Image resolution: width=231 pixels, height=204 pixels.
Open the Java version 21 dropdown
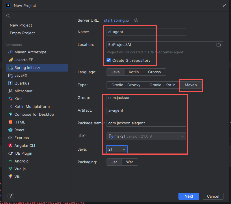(117, 149)
